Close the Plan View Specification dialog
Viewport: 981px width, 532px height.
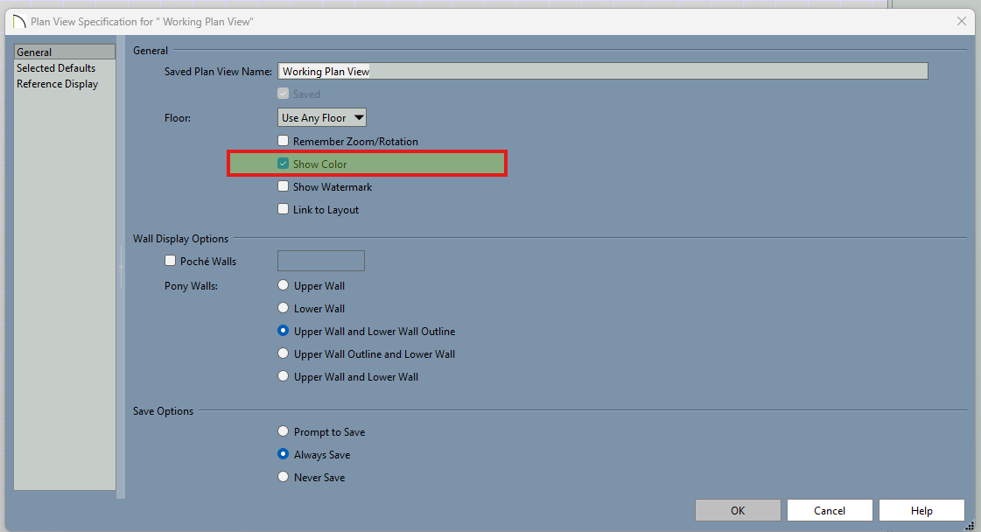click(961, 21)
